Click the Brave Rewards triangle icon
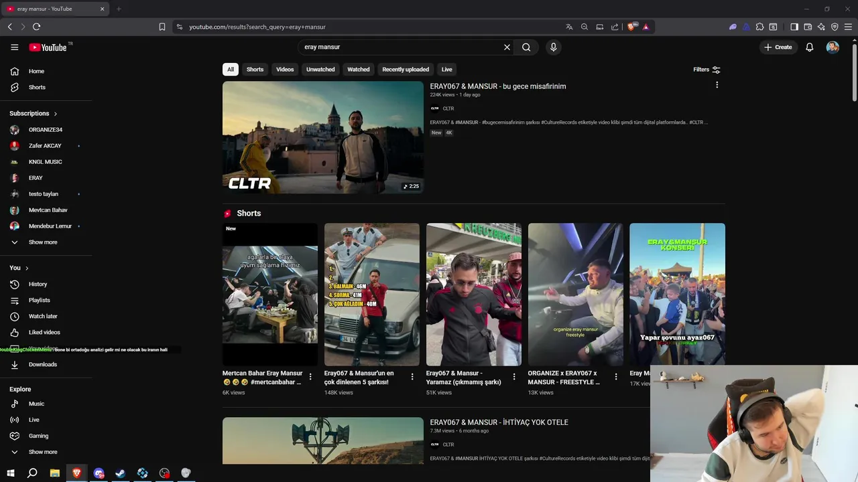Viewport: 858px width, 482px height. click(x=646, y=27)
